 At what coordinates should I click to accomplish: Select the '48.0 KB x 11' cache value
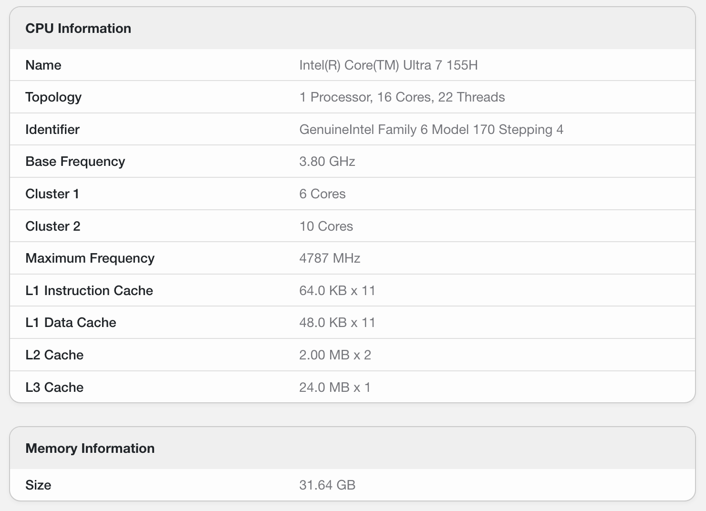pos(337,323)
